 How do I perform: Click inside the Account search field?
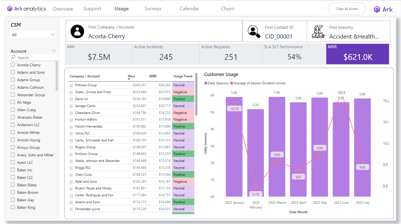point(33,57)
